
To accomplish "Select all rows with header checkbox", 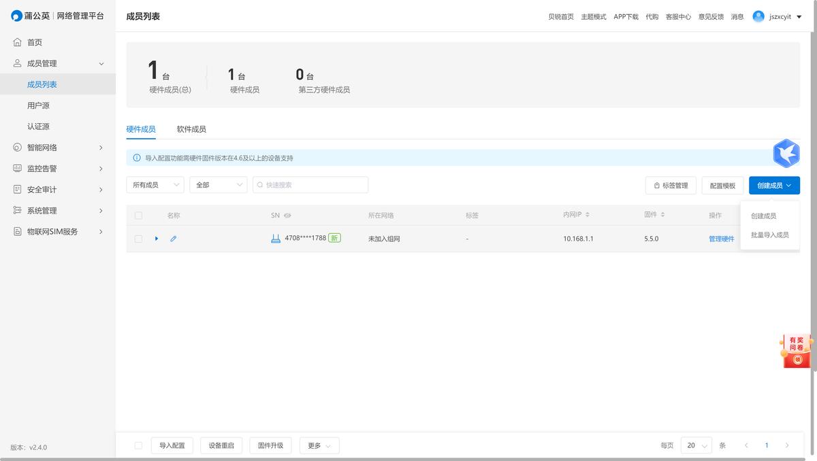I will (139, 216).
